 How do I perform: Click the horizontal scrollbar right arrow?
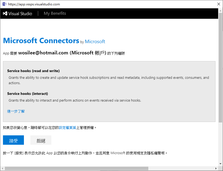[x=216, y=168]
